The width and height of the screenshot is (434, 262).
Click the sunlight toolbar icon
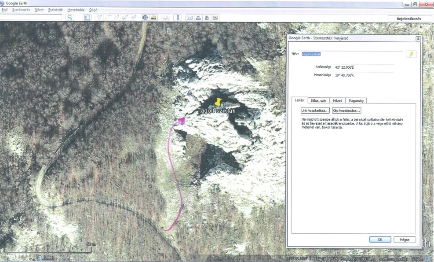click(153, 18)
